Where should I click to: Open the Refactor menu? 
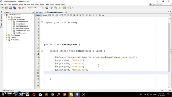(x=27, y=4)
